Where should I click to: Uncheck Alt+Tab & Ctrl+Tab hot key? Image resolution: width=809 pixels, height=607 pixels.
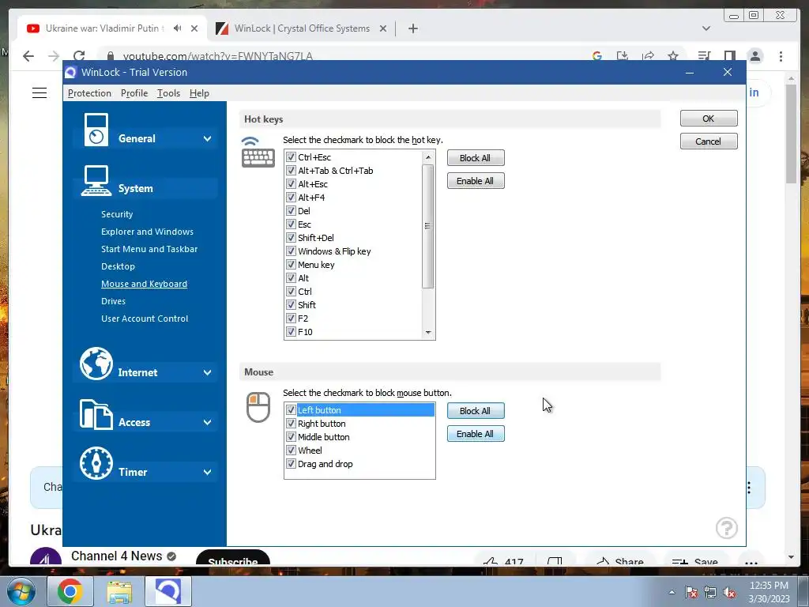click(291, 171)
